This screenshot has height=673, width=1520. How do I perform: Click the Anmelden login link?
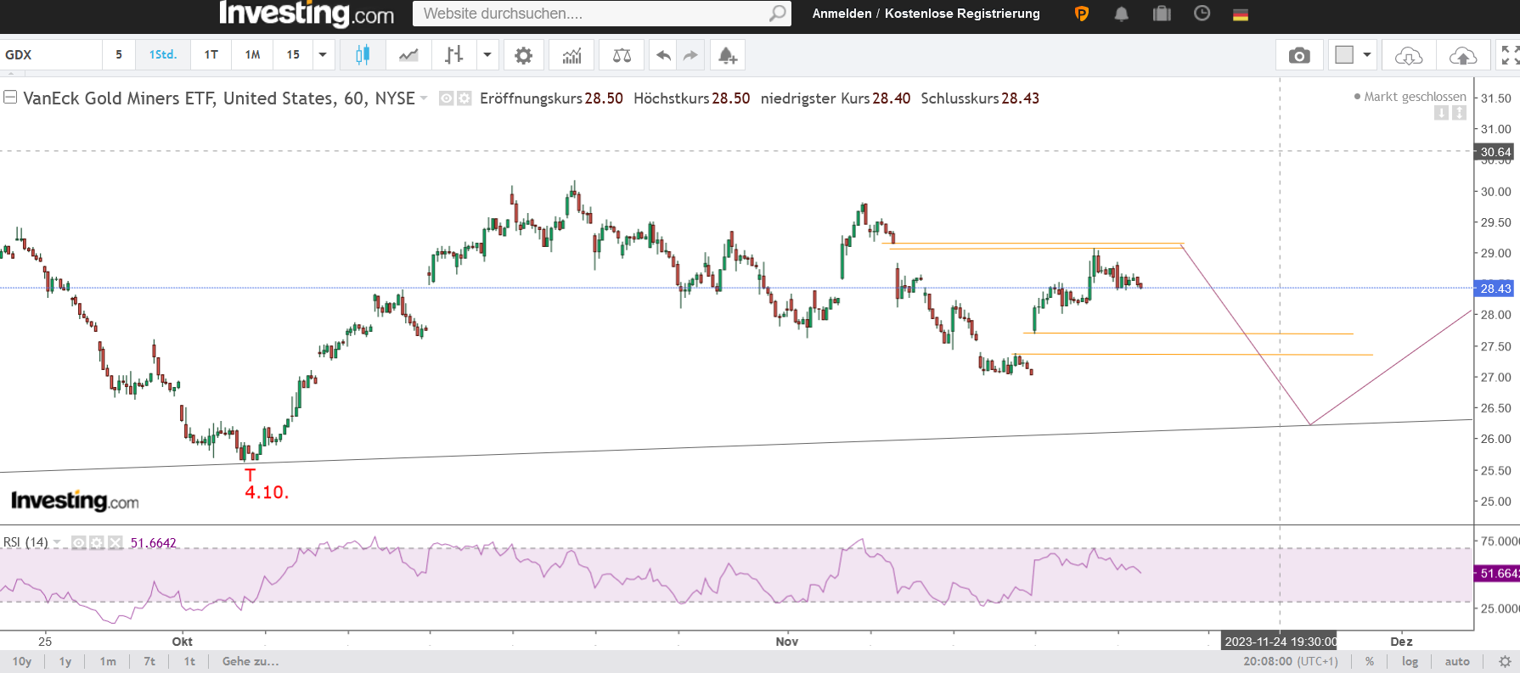click(842, 14)
